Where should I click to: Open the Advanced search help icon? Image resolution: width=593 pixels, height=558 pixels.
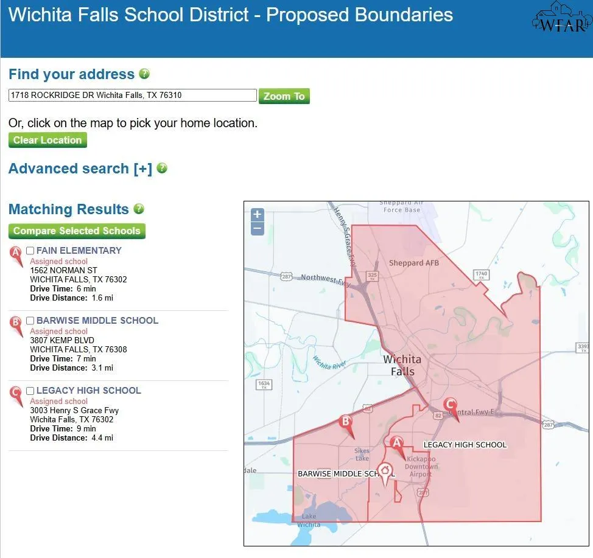coord(162,168)
